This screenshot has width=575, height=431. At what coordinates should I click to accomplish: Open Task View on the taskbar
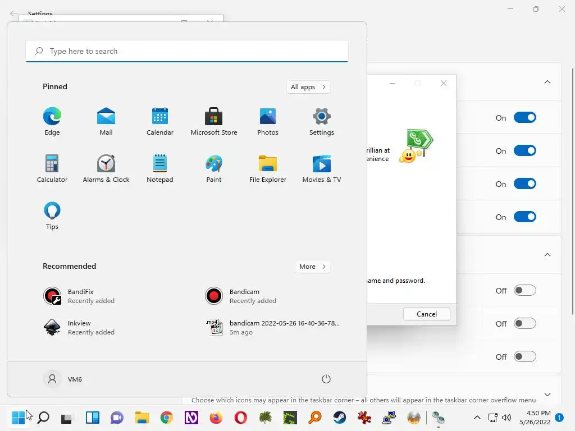pos(67,418)
